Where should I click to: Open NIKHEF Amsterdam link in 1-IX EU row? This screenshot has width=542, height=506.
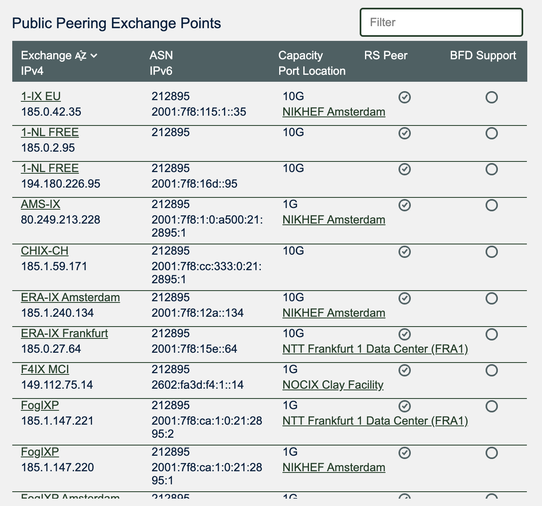(x=334, y=112)
